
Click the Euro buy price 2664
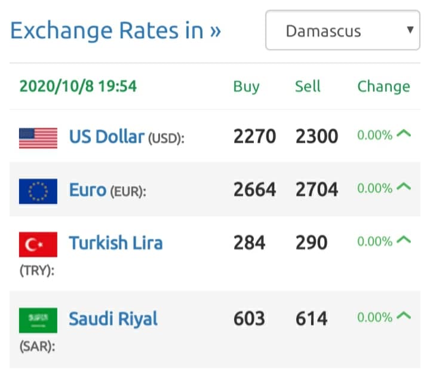[x=254, y=189]
